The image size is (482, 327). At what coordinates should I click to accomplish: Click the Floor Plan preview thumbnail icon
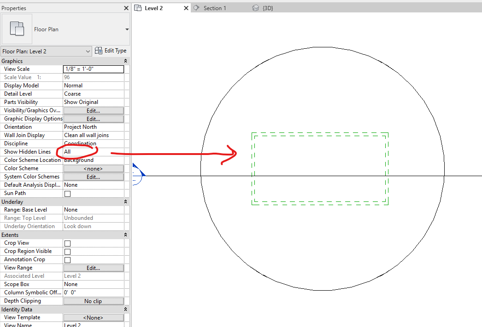click(17, 29)
